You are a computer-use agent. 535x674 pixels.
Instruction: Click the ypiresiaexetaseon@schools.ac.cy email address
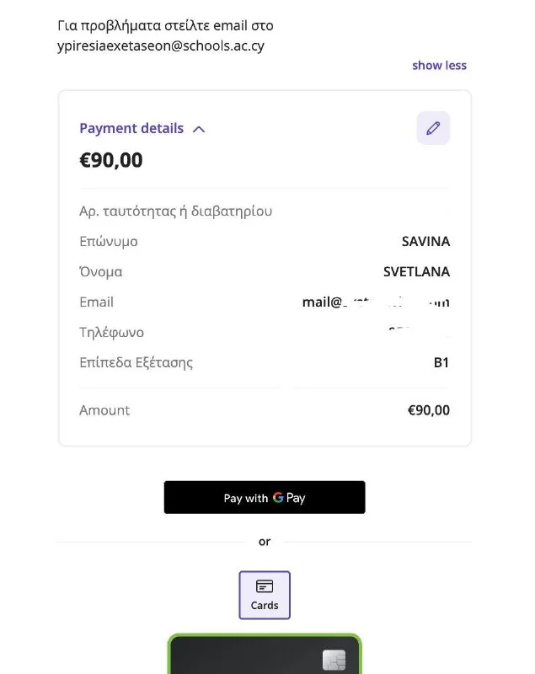point(161,46)
